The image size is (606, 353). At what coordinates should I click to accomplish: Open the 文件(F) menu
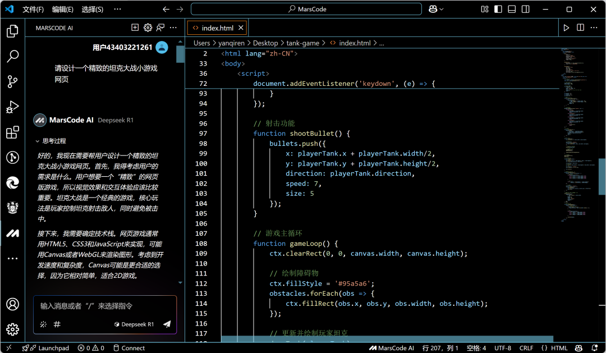tap(33, 10)
